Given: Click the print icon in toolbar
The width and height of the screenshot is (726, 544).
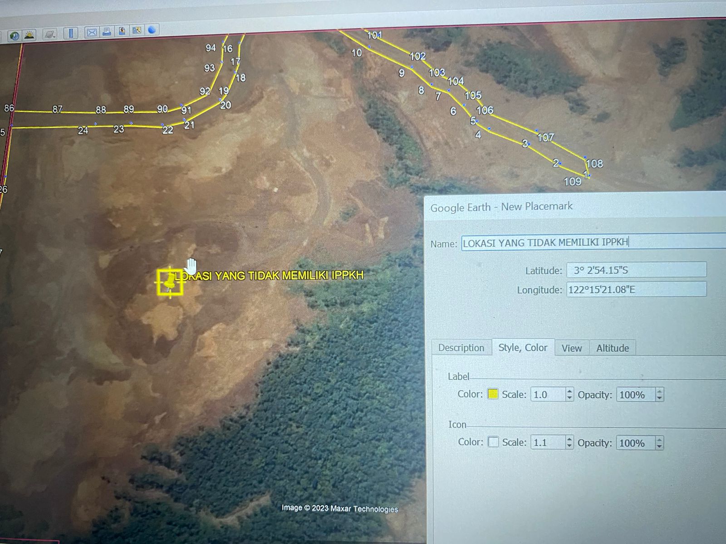Looking at the screenshot, I should [x=107, y=32].
